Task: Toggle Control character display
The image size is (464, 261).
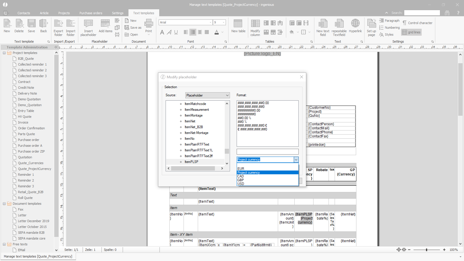Action: (x=417, y=23)
